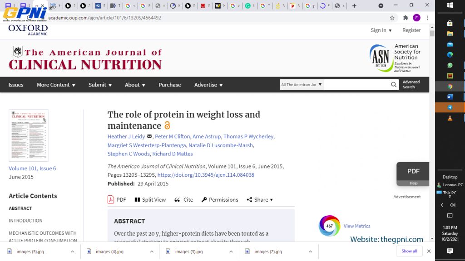
Task: Open WhatsApp from the taskbar
Action: tap(450, 65)
